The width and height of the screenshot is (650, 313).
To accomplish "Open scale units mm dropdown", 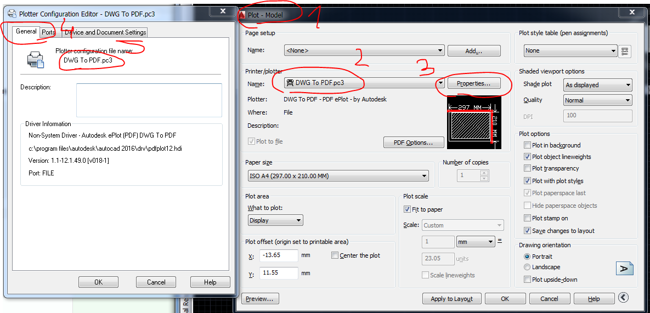I will click(x=476, y=241).
